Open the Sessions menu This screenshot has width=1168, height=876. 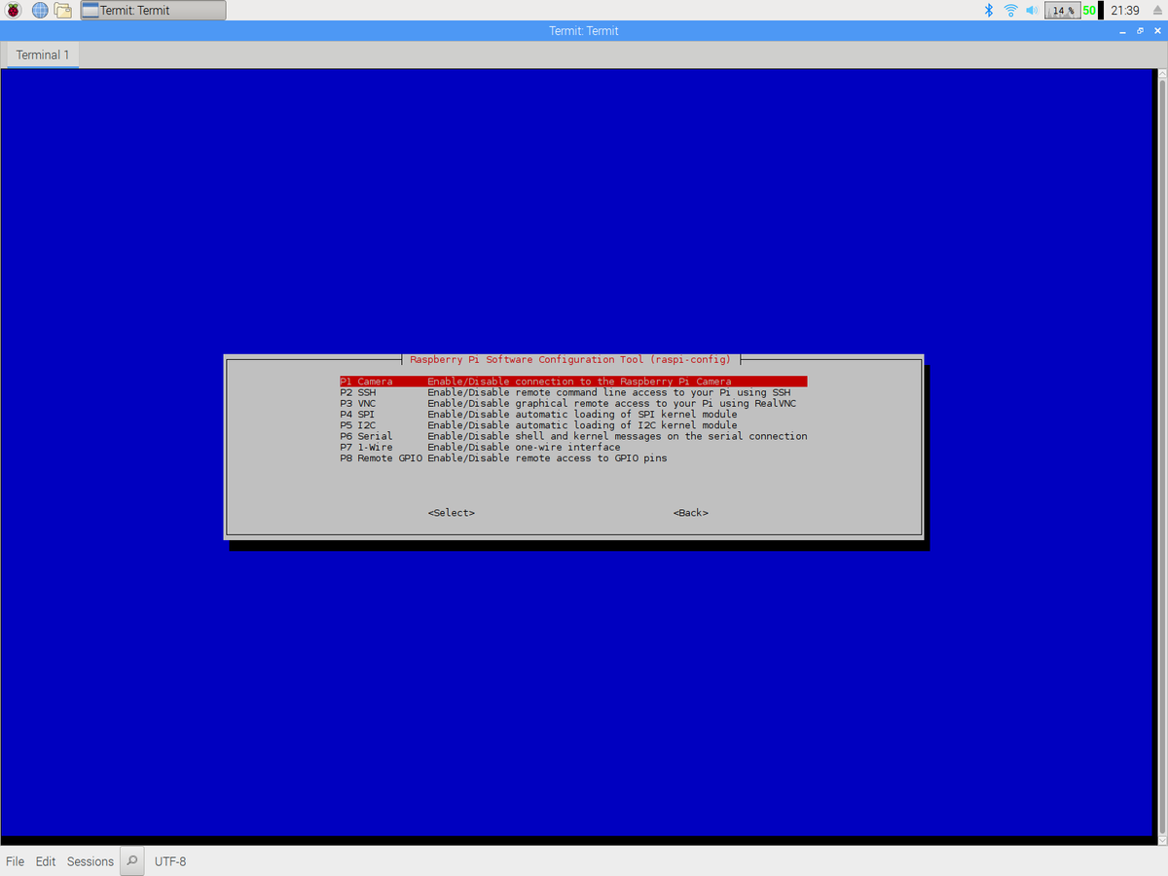(x=91, y=861)
